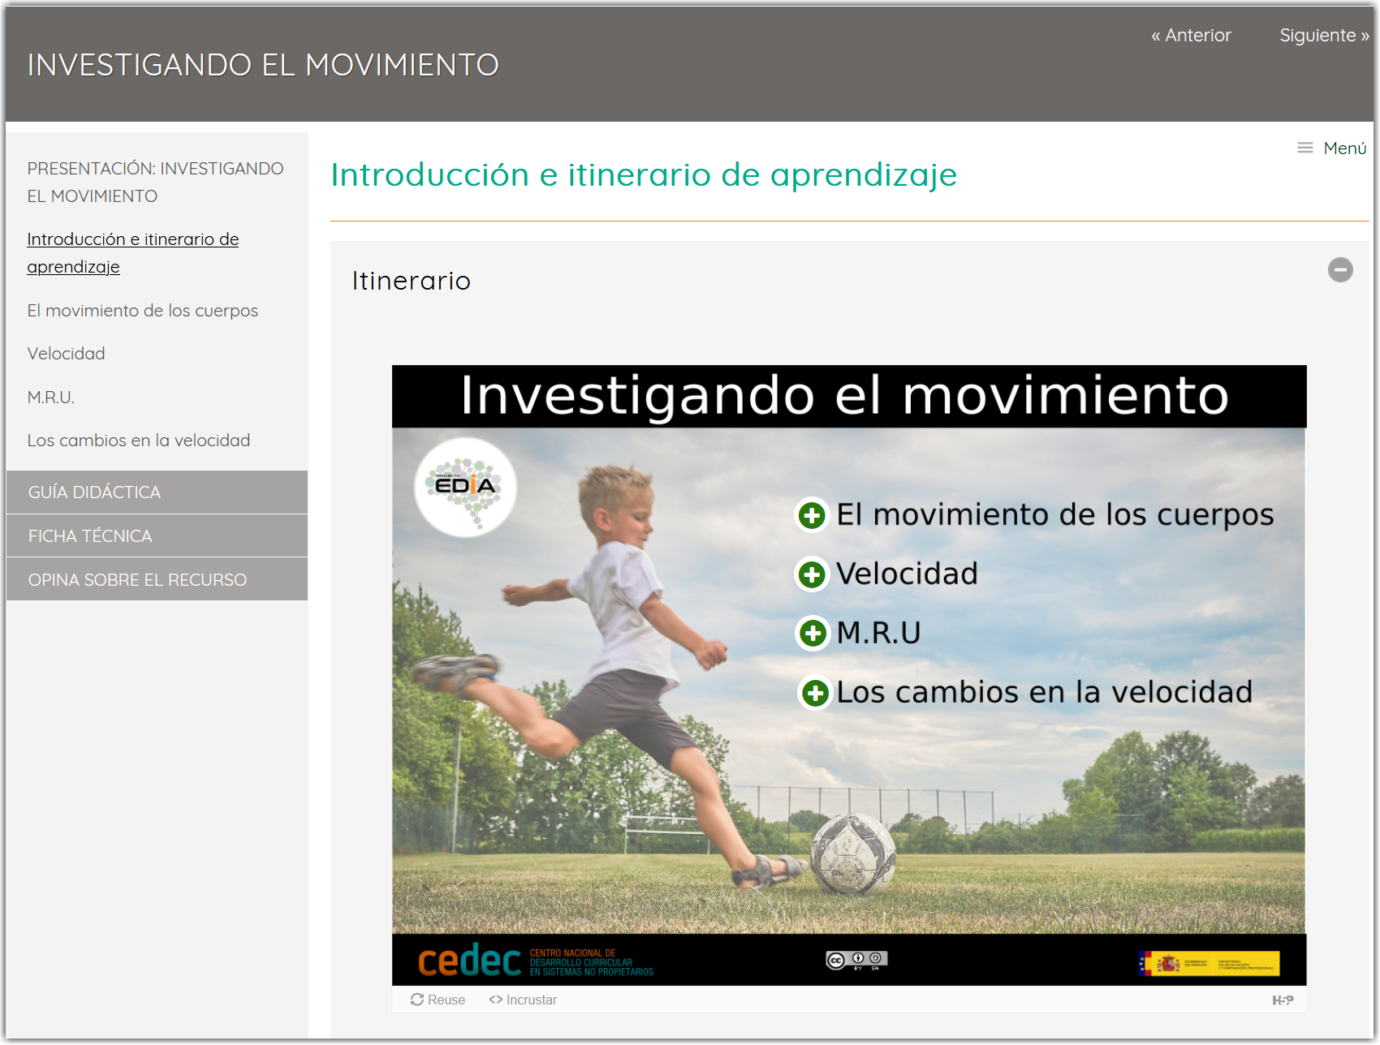Click the plus icon beside El movimiento de los cuerpos
The height and width of the screenshot is (1045, 1380).
pos(811,515)
